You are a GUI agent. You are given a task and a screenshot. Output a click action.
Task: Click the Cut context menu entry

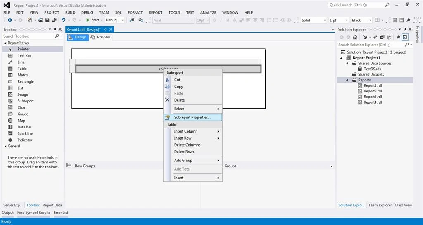pos(177,80)
